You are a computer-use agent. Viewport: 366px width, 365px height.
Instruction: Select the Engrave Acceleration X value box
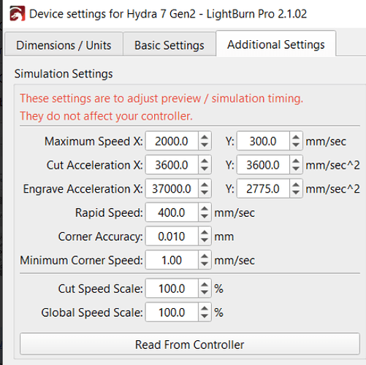pos(172,188)
